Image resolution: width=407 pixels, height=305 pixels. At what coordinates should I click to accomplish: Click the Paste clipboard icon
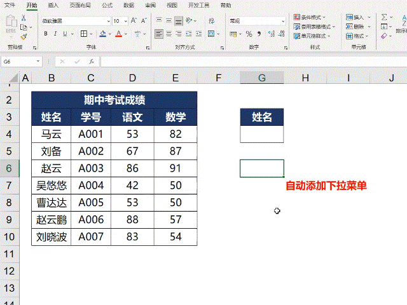(11, 21)
